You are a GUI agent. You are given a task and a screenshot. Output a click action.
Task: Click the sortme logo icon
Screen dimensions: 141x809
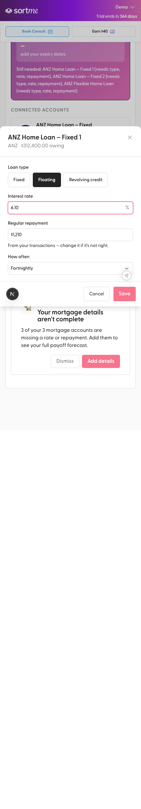9,11
